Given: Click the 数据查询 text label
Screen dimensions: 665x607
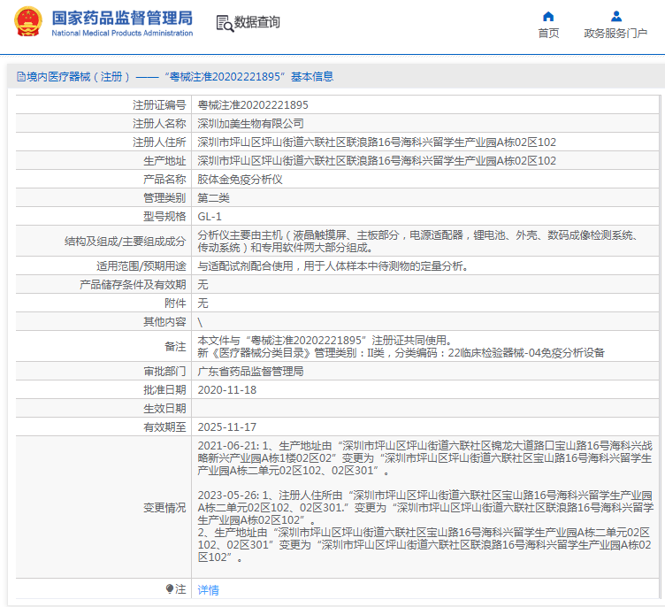Looking at the screenshot, I should (257, 22).
